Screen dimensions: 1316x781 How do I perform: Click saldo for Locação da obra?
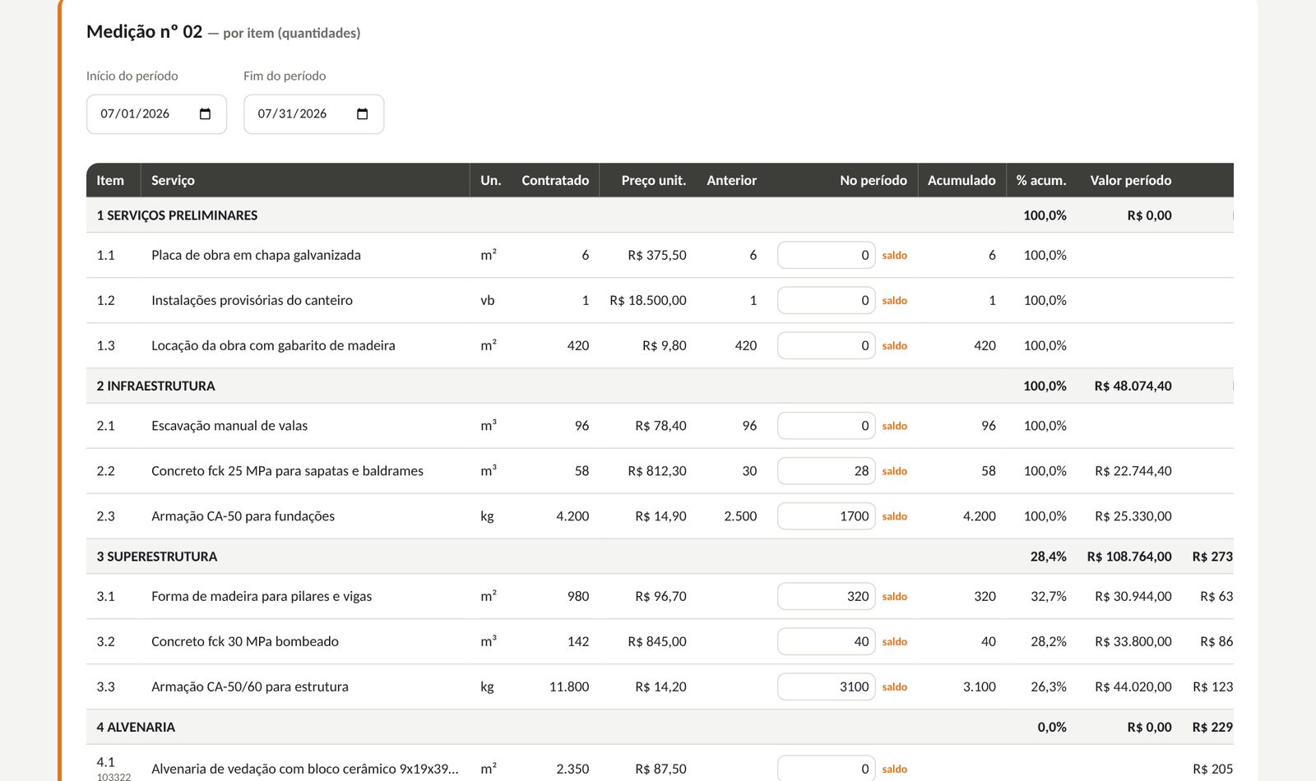894,346
